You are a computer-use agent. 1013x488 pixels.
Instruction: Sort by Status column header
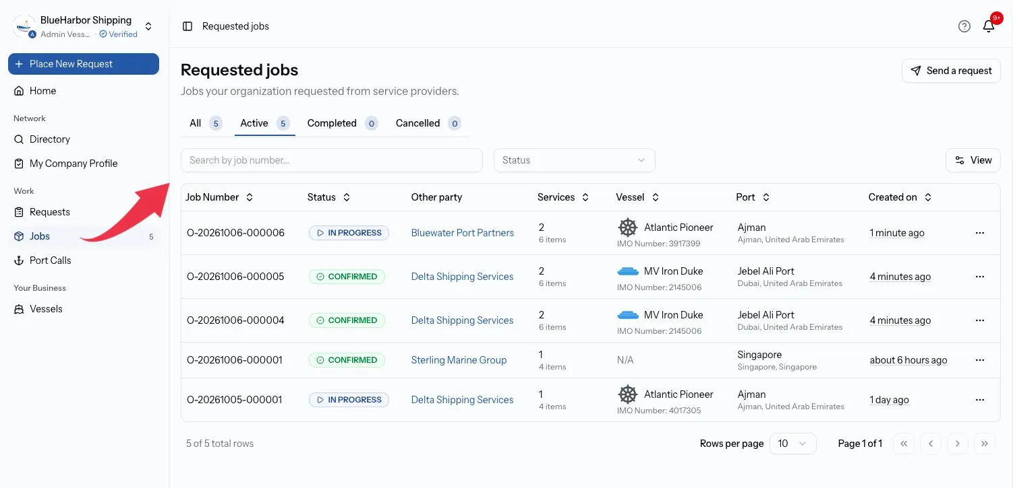[328, 197]
